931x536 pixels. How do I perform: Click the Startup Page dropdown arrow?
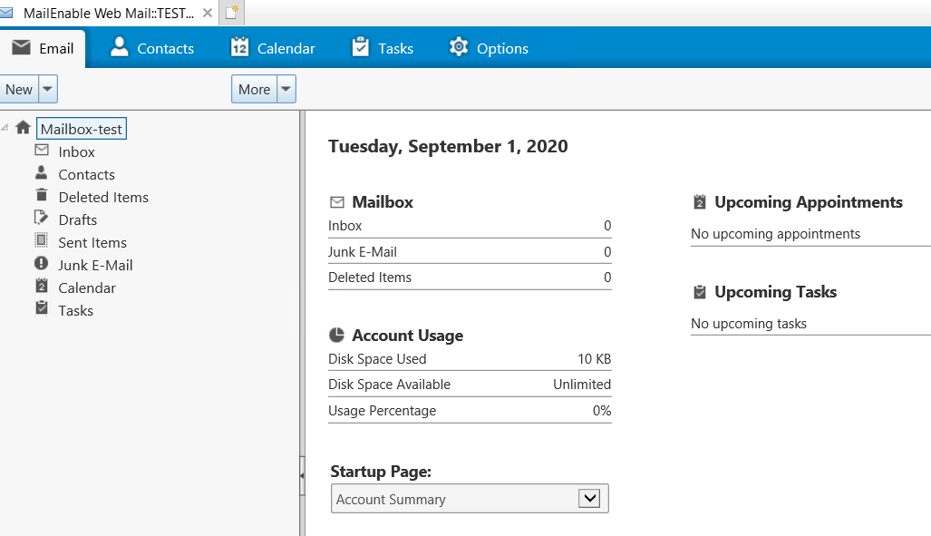(x=589, y=499)
